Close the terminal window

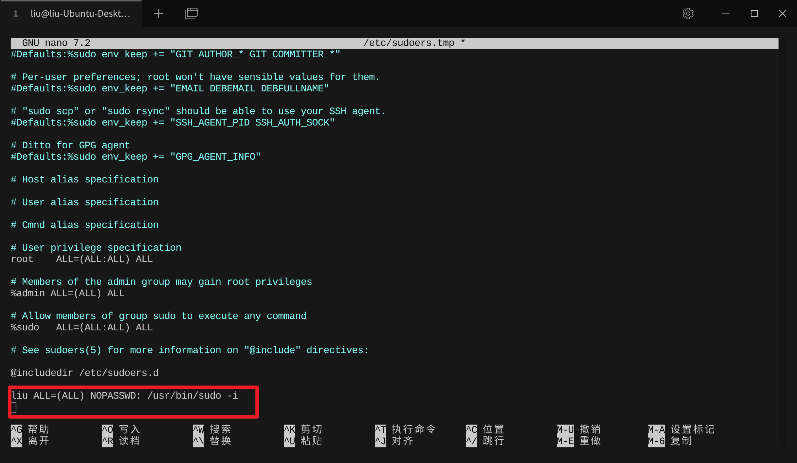(x=783, y=14)
